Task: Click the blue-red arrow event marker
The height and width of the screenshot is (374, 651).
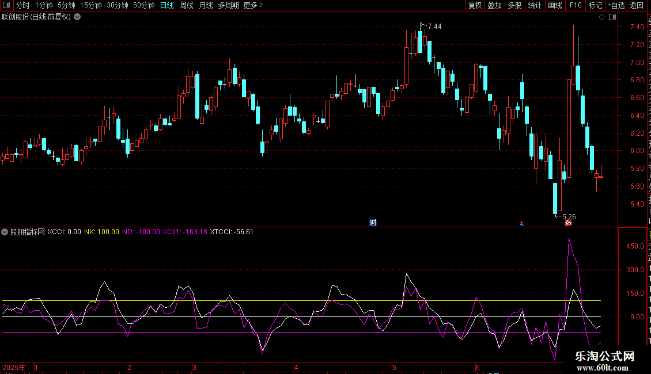Action: (x=521, y=223)
